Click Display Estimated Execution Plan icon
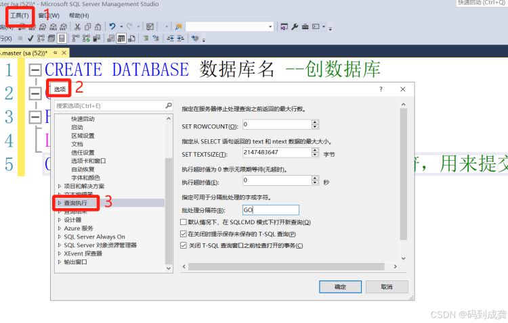Image resolution: width=508 pixels, height=323 pixels. [x=41, y=39]
